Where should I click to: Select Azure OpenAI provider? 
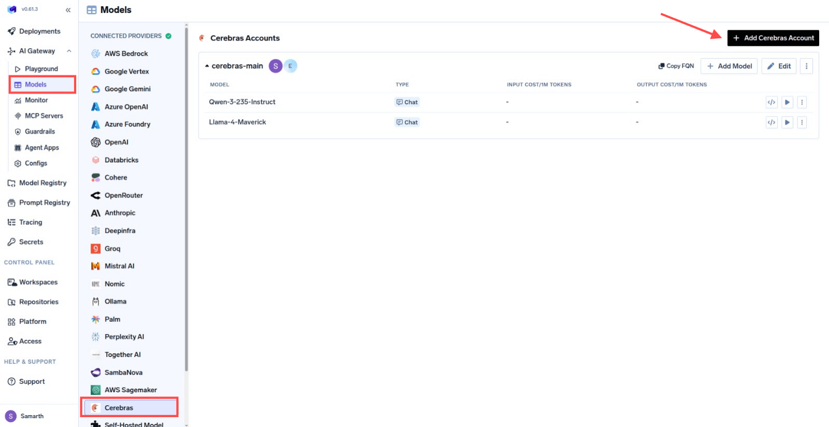[119, 107]
